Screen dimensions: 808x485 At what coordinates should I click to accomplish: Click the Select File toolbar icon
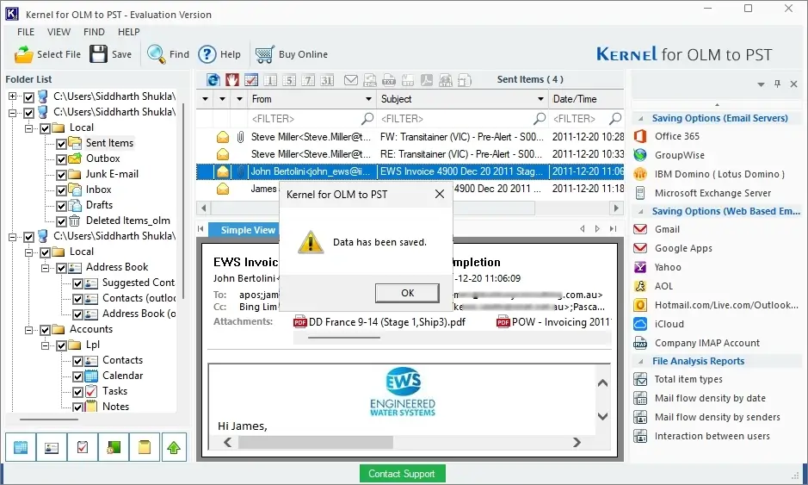[23, 54]
